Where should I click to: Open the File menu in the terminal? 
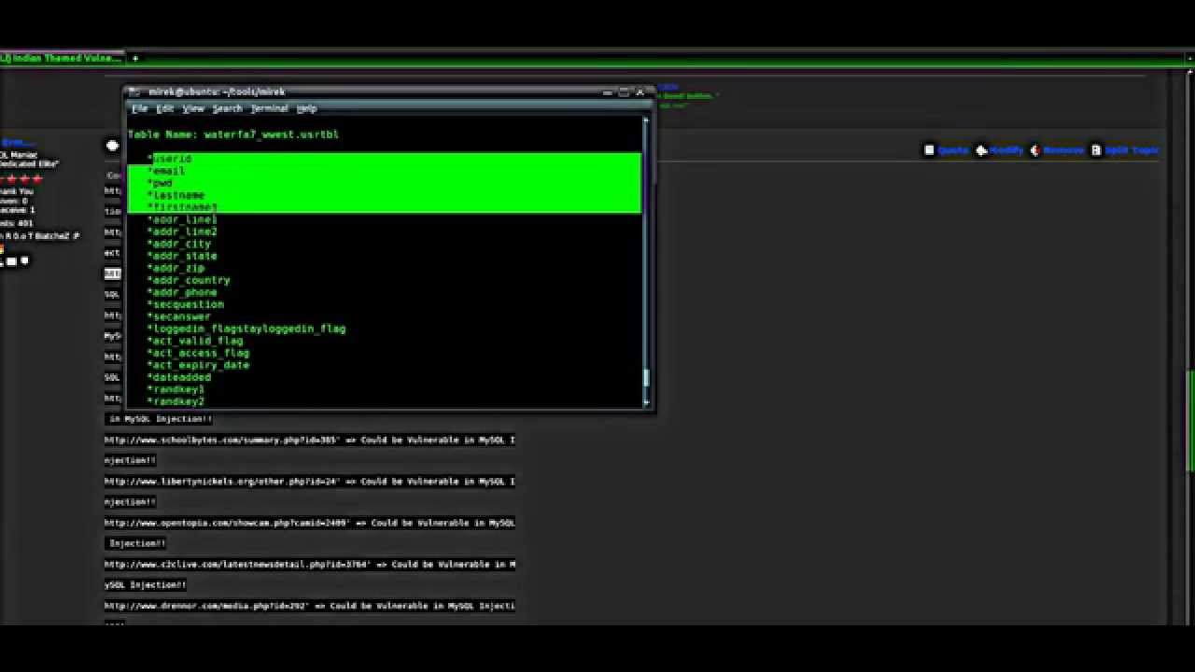[139, 109]
